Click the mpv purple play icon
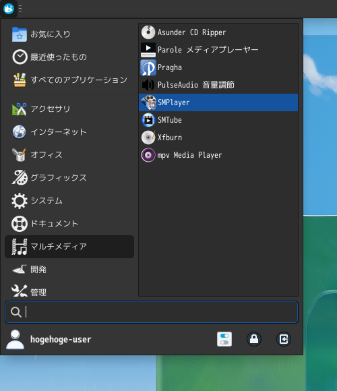The width and height of the screenshot is (337, 391). (x=148, y=155)
